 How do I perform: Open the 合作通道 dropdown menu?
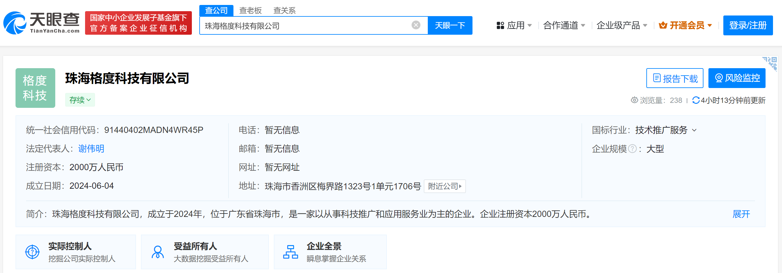pyautogui.click(x=564, y=25)
